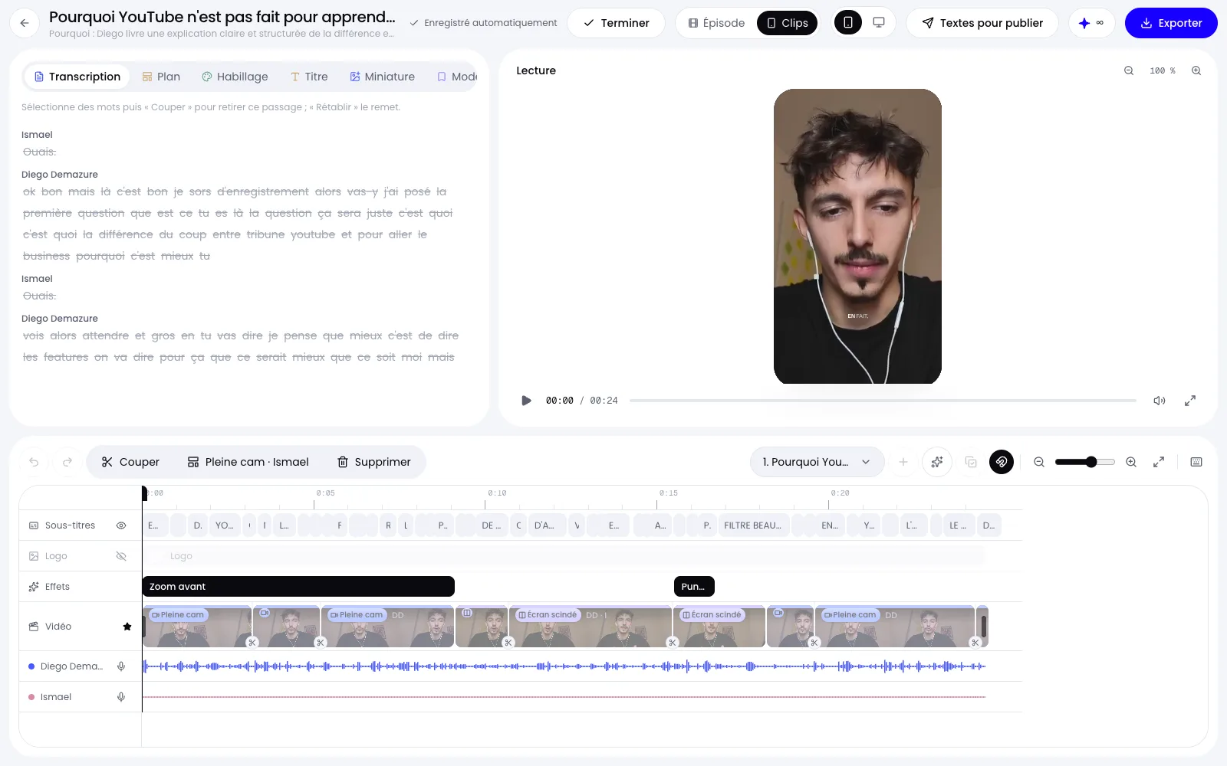Select the DE ... subtitle block
1227x766 pixels.
coord(491,525)
